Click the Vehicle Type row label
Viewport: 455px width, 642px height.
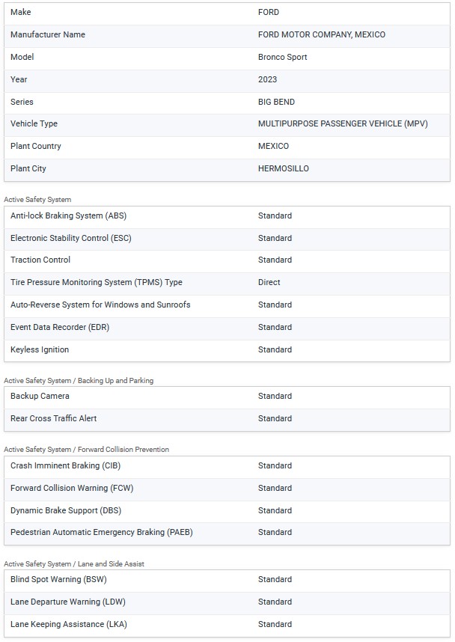34,123
